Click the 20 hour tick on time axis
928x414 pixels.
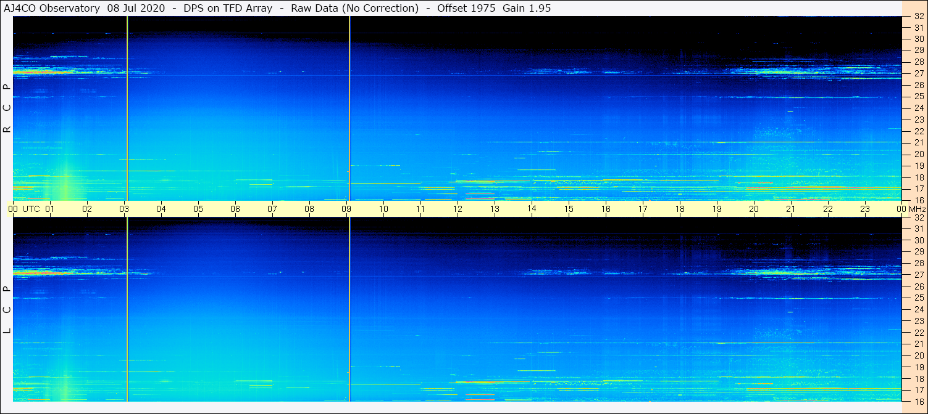coord(754,209)
